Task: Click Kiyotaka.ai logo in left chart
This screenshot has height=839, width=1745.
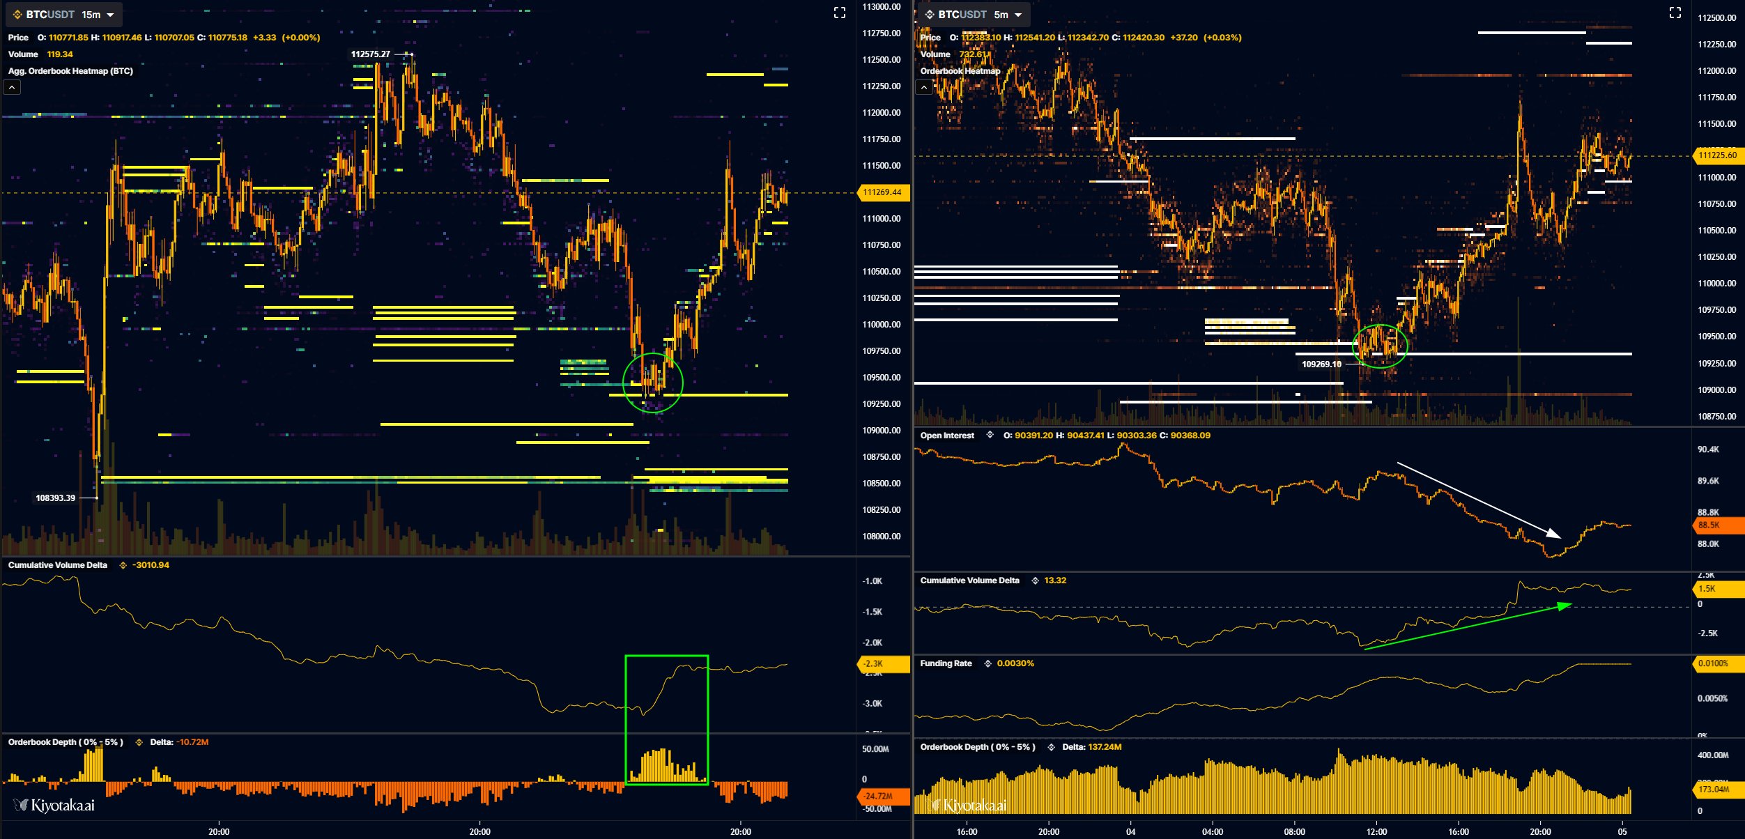Action: (54, 806)
